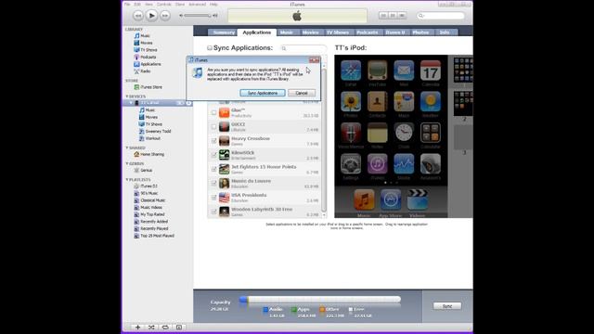The width and height of the screenshot is (594, 334).
Task: Click the Photos sunflower icon on the iPod screen
Action: [351, 101]
